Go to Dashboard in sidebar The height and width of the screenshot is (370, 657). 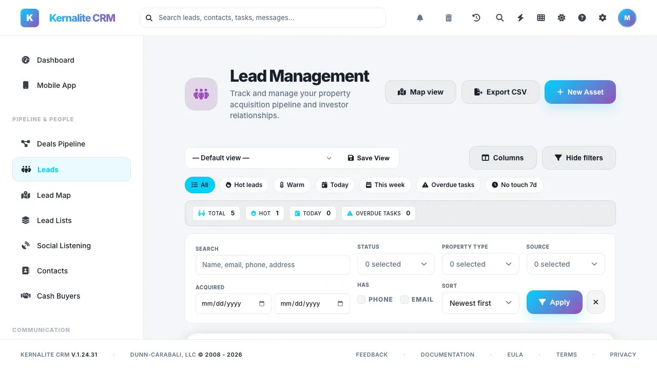tap(71, 60)
